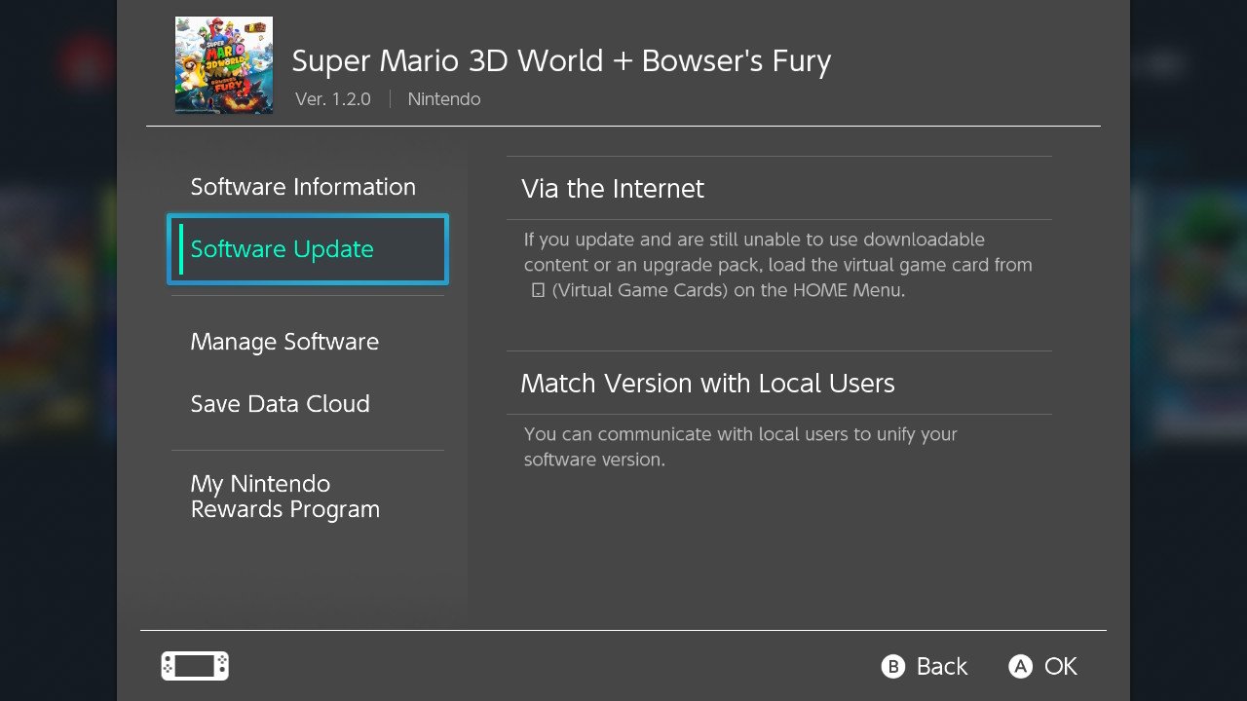This screenshot has height=701, width=1247.
Task: Click the game title Super Mario 3D World + Bowser's Fury
Action: click(x=561, y=61)
